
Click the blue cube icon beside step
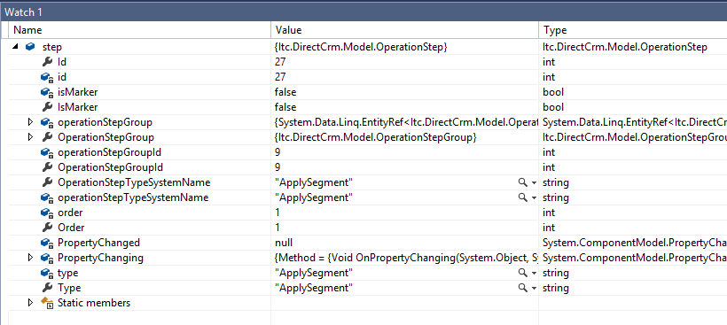tap(30, 47)
